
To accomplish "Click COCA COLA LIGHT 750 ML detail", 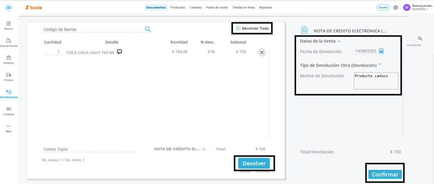I will pyautogui.click(x=90, y=53).
